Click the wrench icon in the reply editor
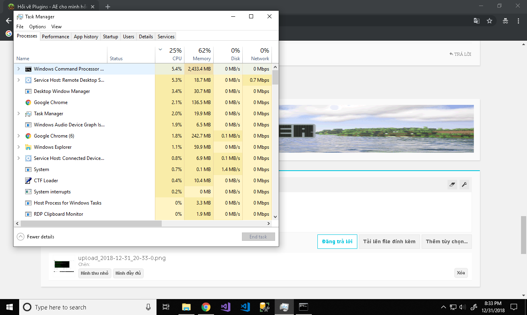This screenshot has height=315, width=527. [464, 184]
